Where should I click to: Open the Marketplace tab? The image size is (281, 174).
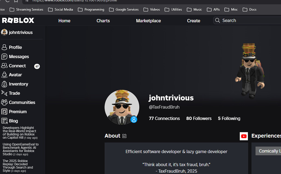coord(149,21)
